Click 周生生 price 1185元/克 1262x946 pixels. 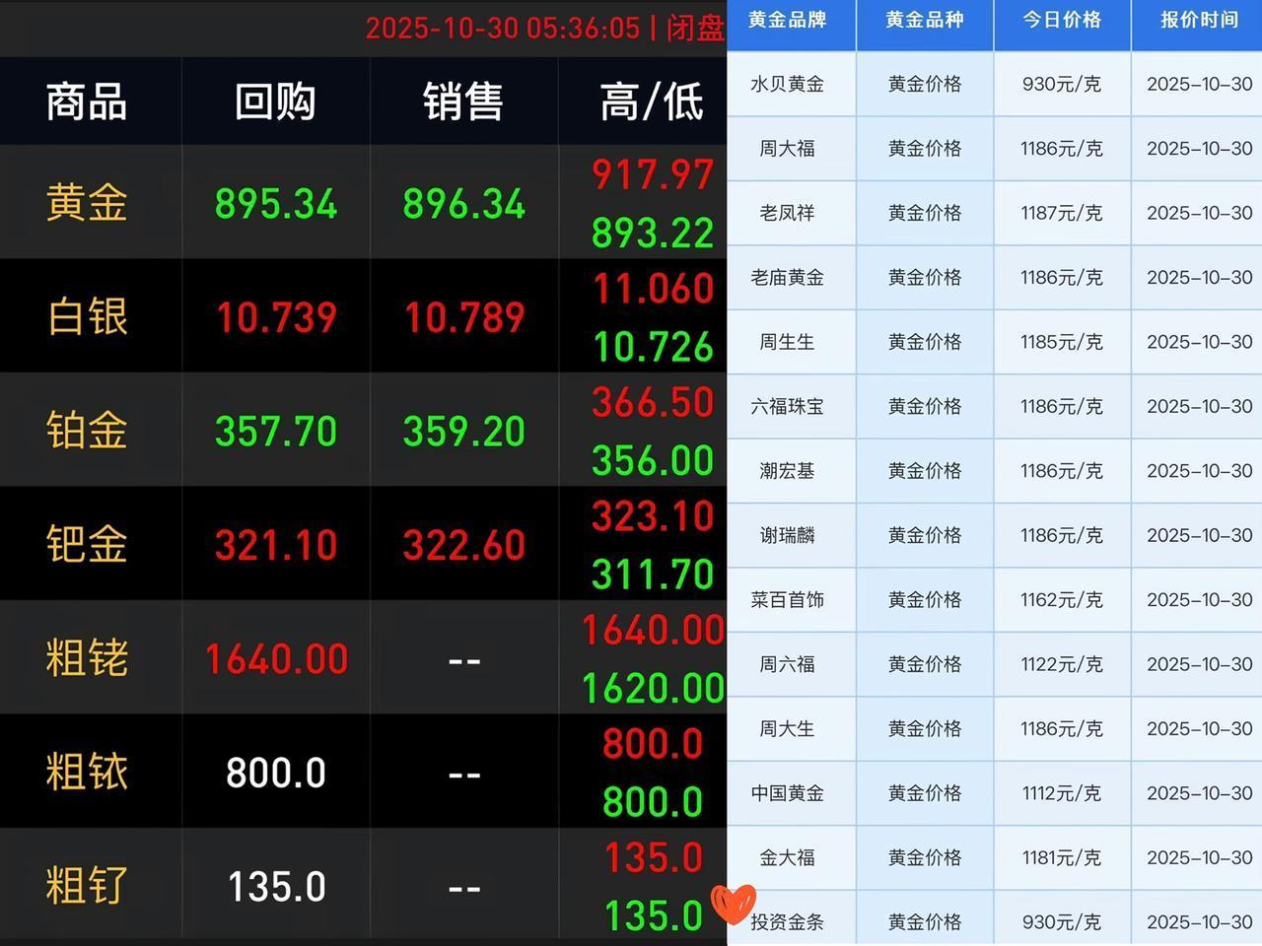point(1062,342)
